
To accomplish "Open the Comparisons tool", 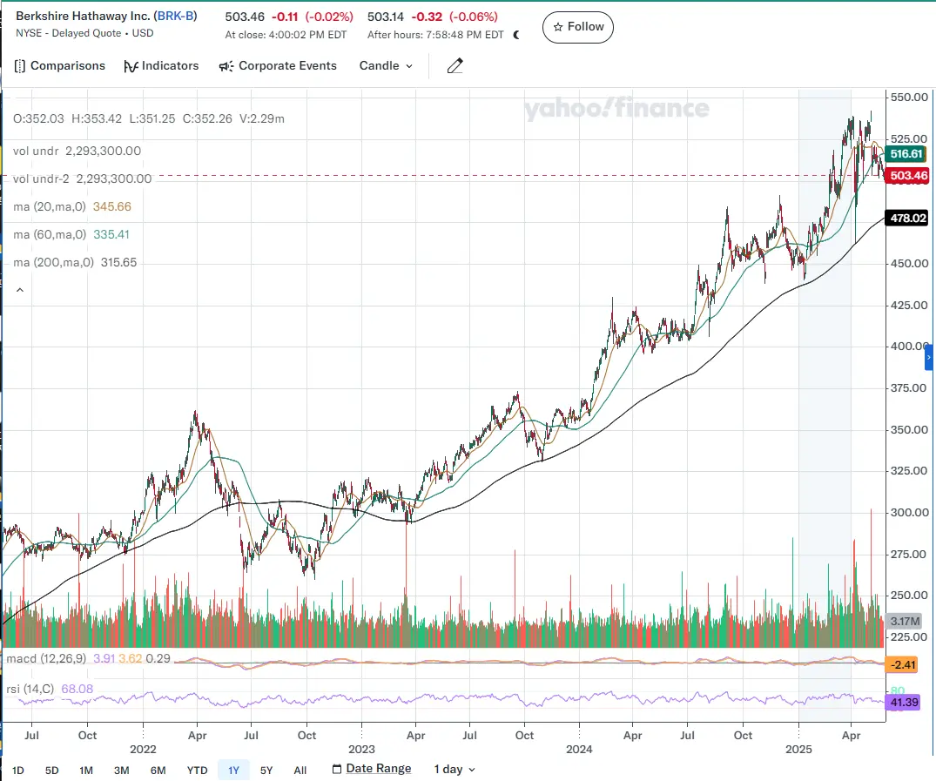I will 59,65.
